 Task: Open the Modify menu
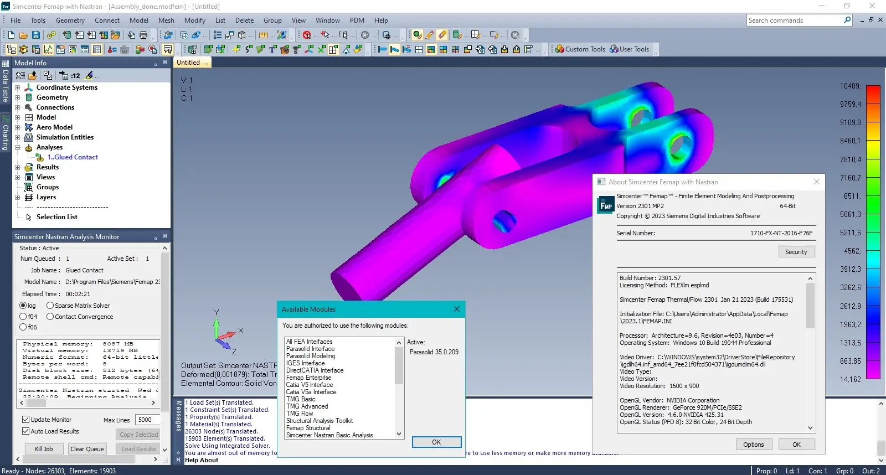click(x=195, y=20)
